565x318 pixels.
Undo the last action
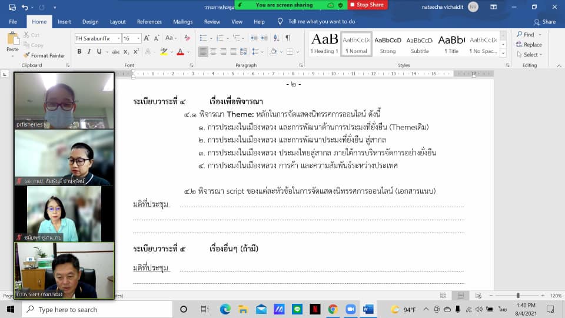click(25, 7)
